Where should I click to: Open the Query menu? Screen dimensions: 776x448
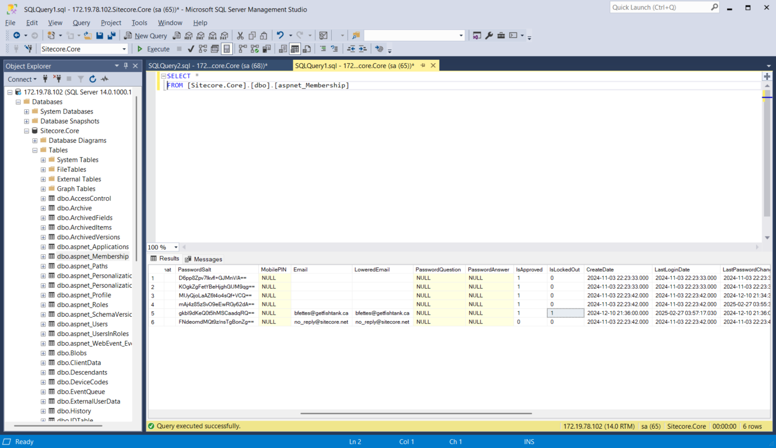[x=81, y=23]
